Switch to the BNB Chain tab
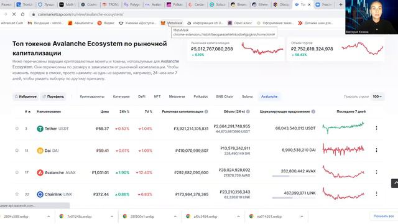The height and width of the screenshot is (224, 398). tap(224, 96)
